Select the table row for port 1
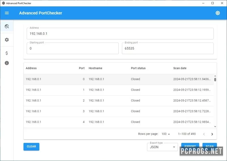The image size is (227, 161). (119, 90)
